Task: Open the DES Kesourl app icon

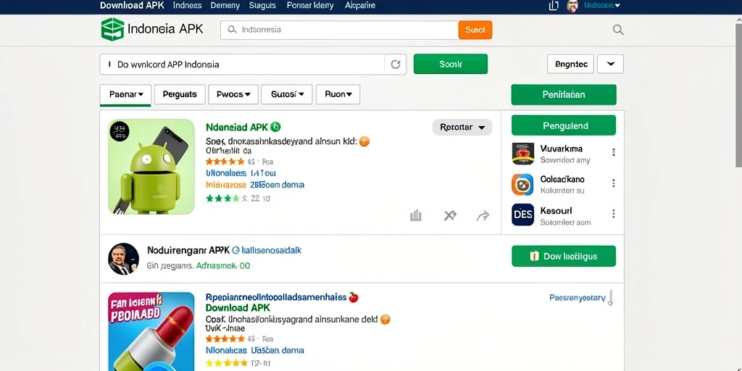Action: (x=523, y=214)
